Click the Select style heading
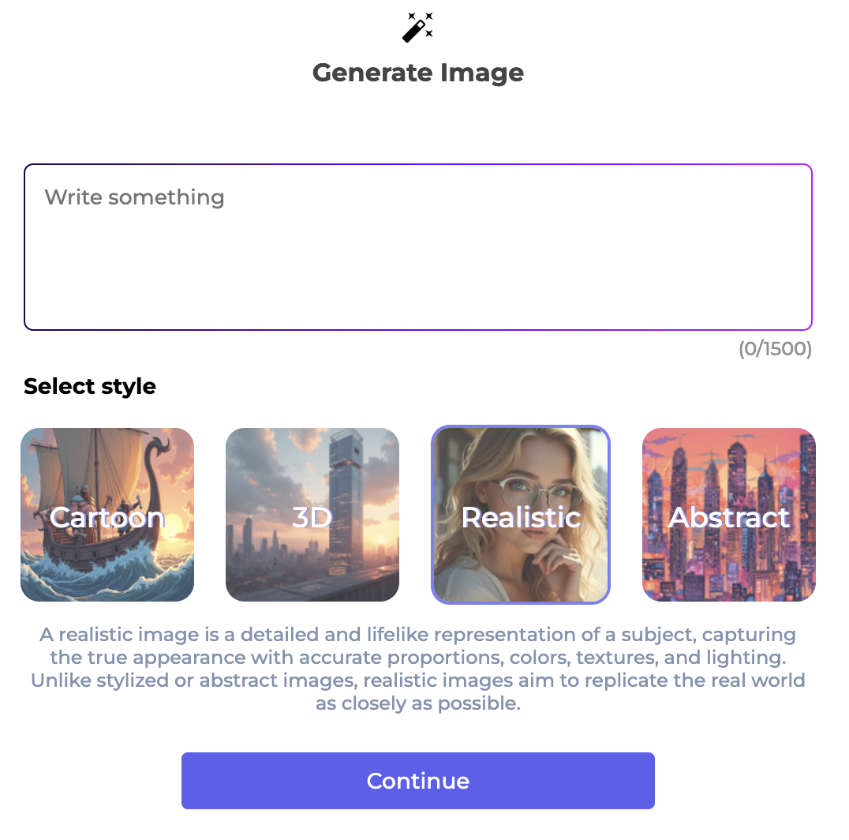The width and height of the screenshot is (849, 840). [x=89, y=386]
